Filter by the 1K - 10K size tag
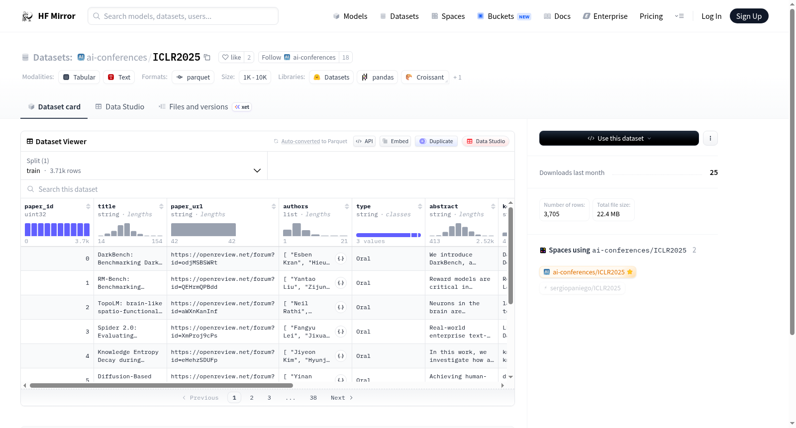796x428 pixels. pyautogui.click(x=255, y=78)
